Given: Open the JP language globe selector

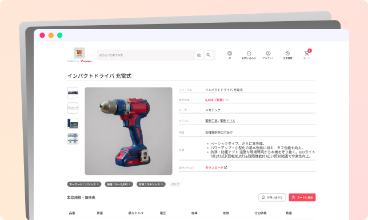Looking at the screenshot, I should tap(230, 55).
